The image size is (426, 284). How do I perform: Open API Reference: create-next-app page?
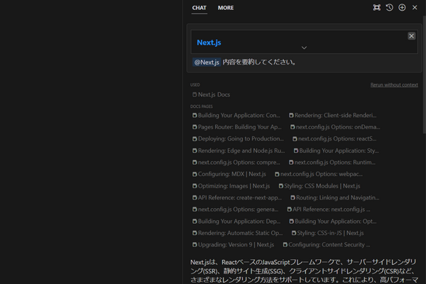(x=237, y=197)
